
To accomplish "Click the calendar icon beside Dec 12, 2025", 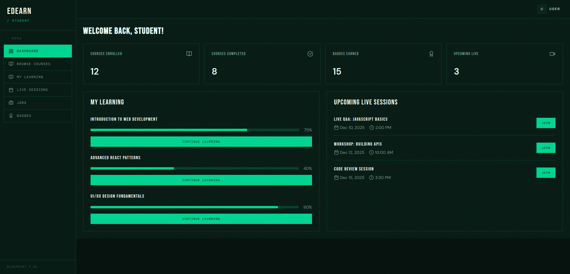I will [336, 152].
